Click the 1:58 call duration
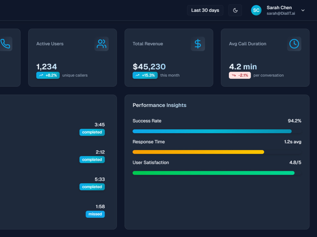317x237 pixels. (x=100, y=207)
